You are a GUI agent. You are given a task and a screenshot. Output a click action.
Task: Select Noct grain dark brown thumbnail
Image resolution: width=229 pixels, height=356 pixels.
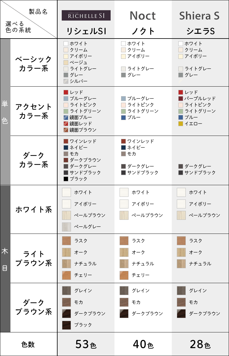[124, 314]
